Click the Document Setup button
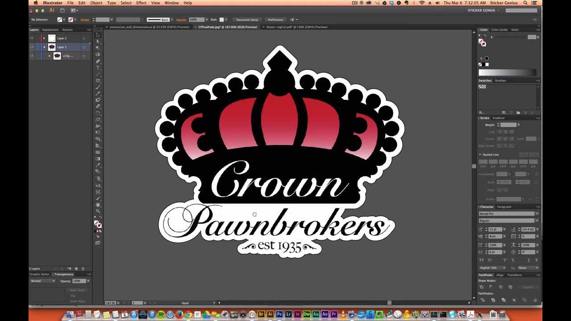The image size is (571, 321). point(247,20)
